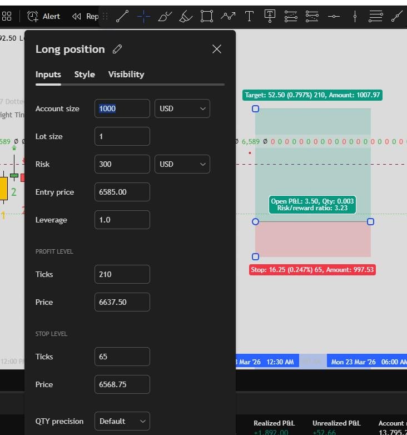Click the Alert button
The image size is (407, 435).
click(x=43, y=16)
